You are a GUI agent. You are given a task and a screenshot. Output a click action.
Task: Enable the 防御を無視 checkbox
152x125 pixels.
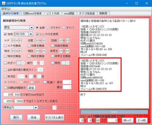pos(52,46)
